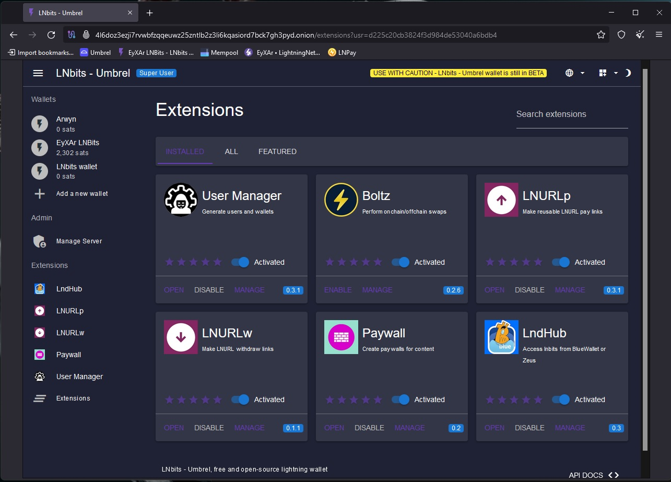Toggle User Manager Activated switch

[240, 262]
